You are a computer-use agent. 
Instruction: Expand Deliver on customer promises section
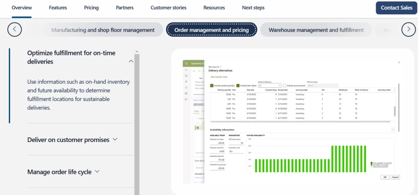click(115, 139)
